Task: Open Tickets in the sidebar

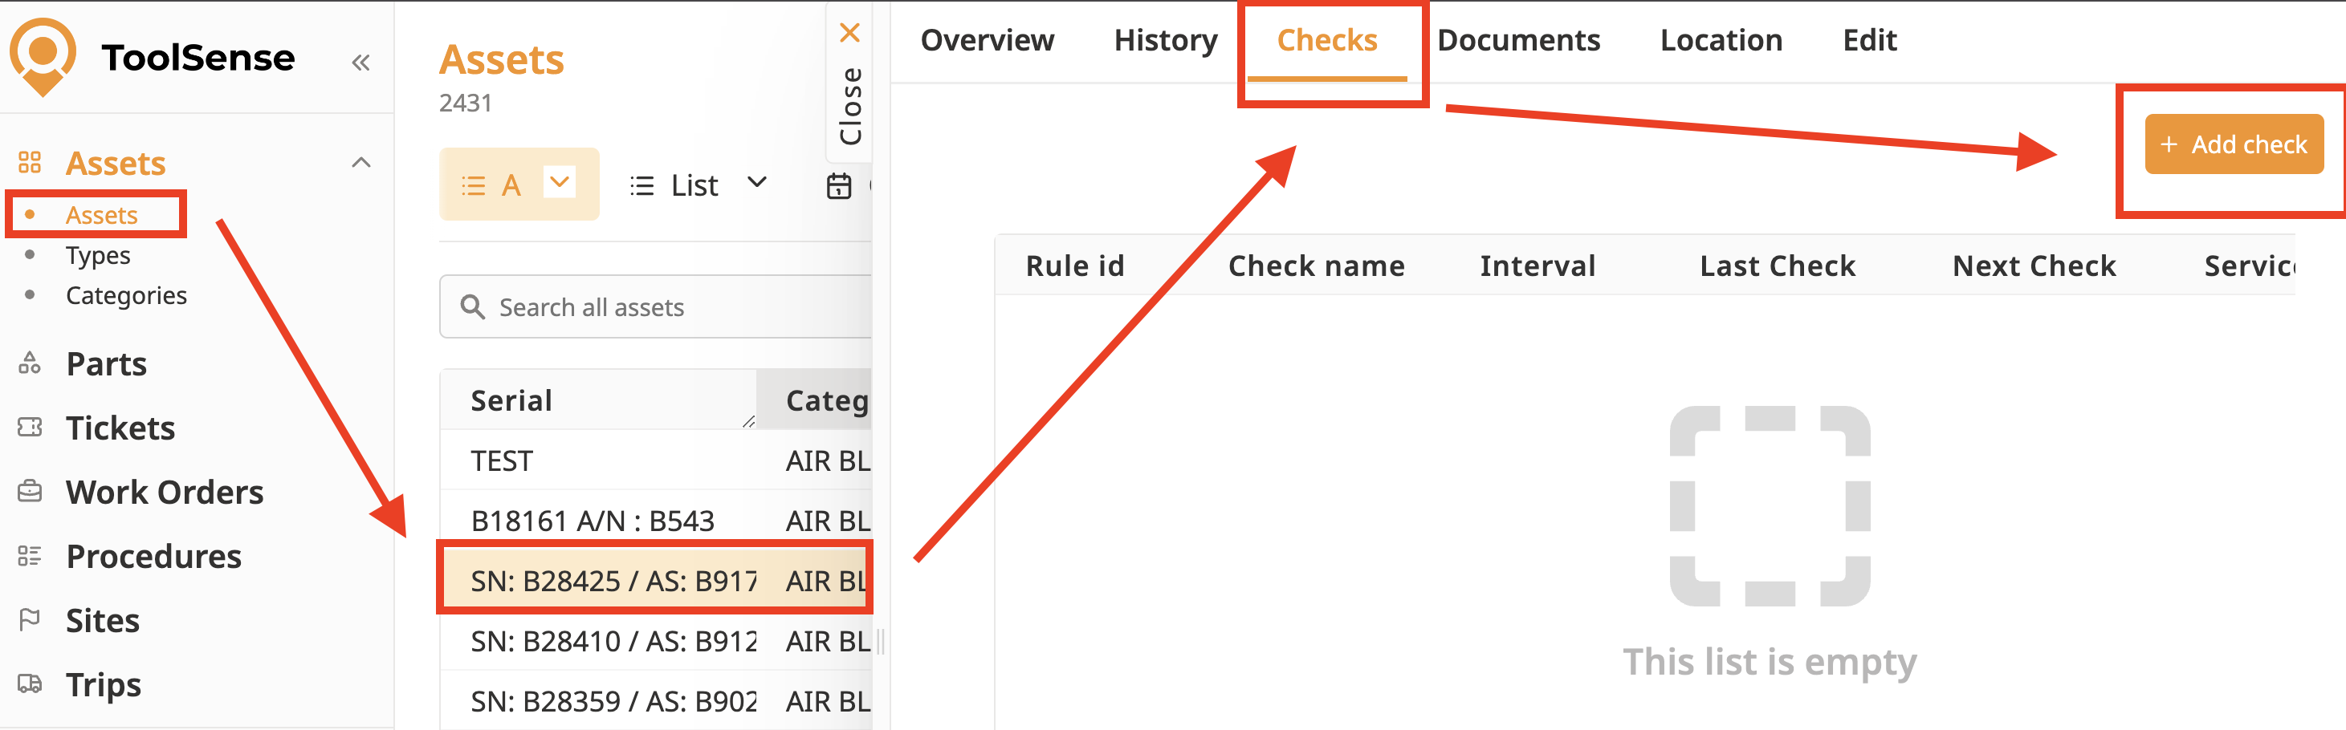Action: tap(120, 427)
